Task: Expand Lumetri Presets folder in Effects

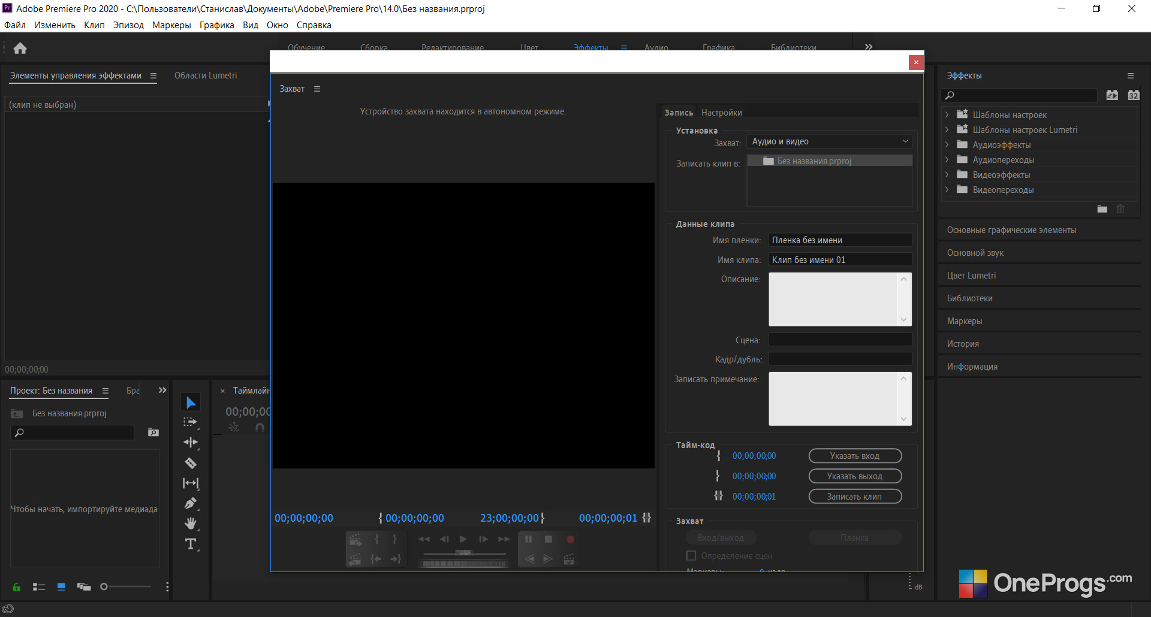Action: (x=947, y=129)
